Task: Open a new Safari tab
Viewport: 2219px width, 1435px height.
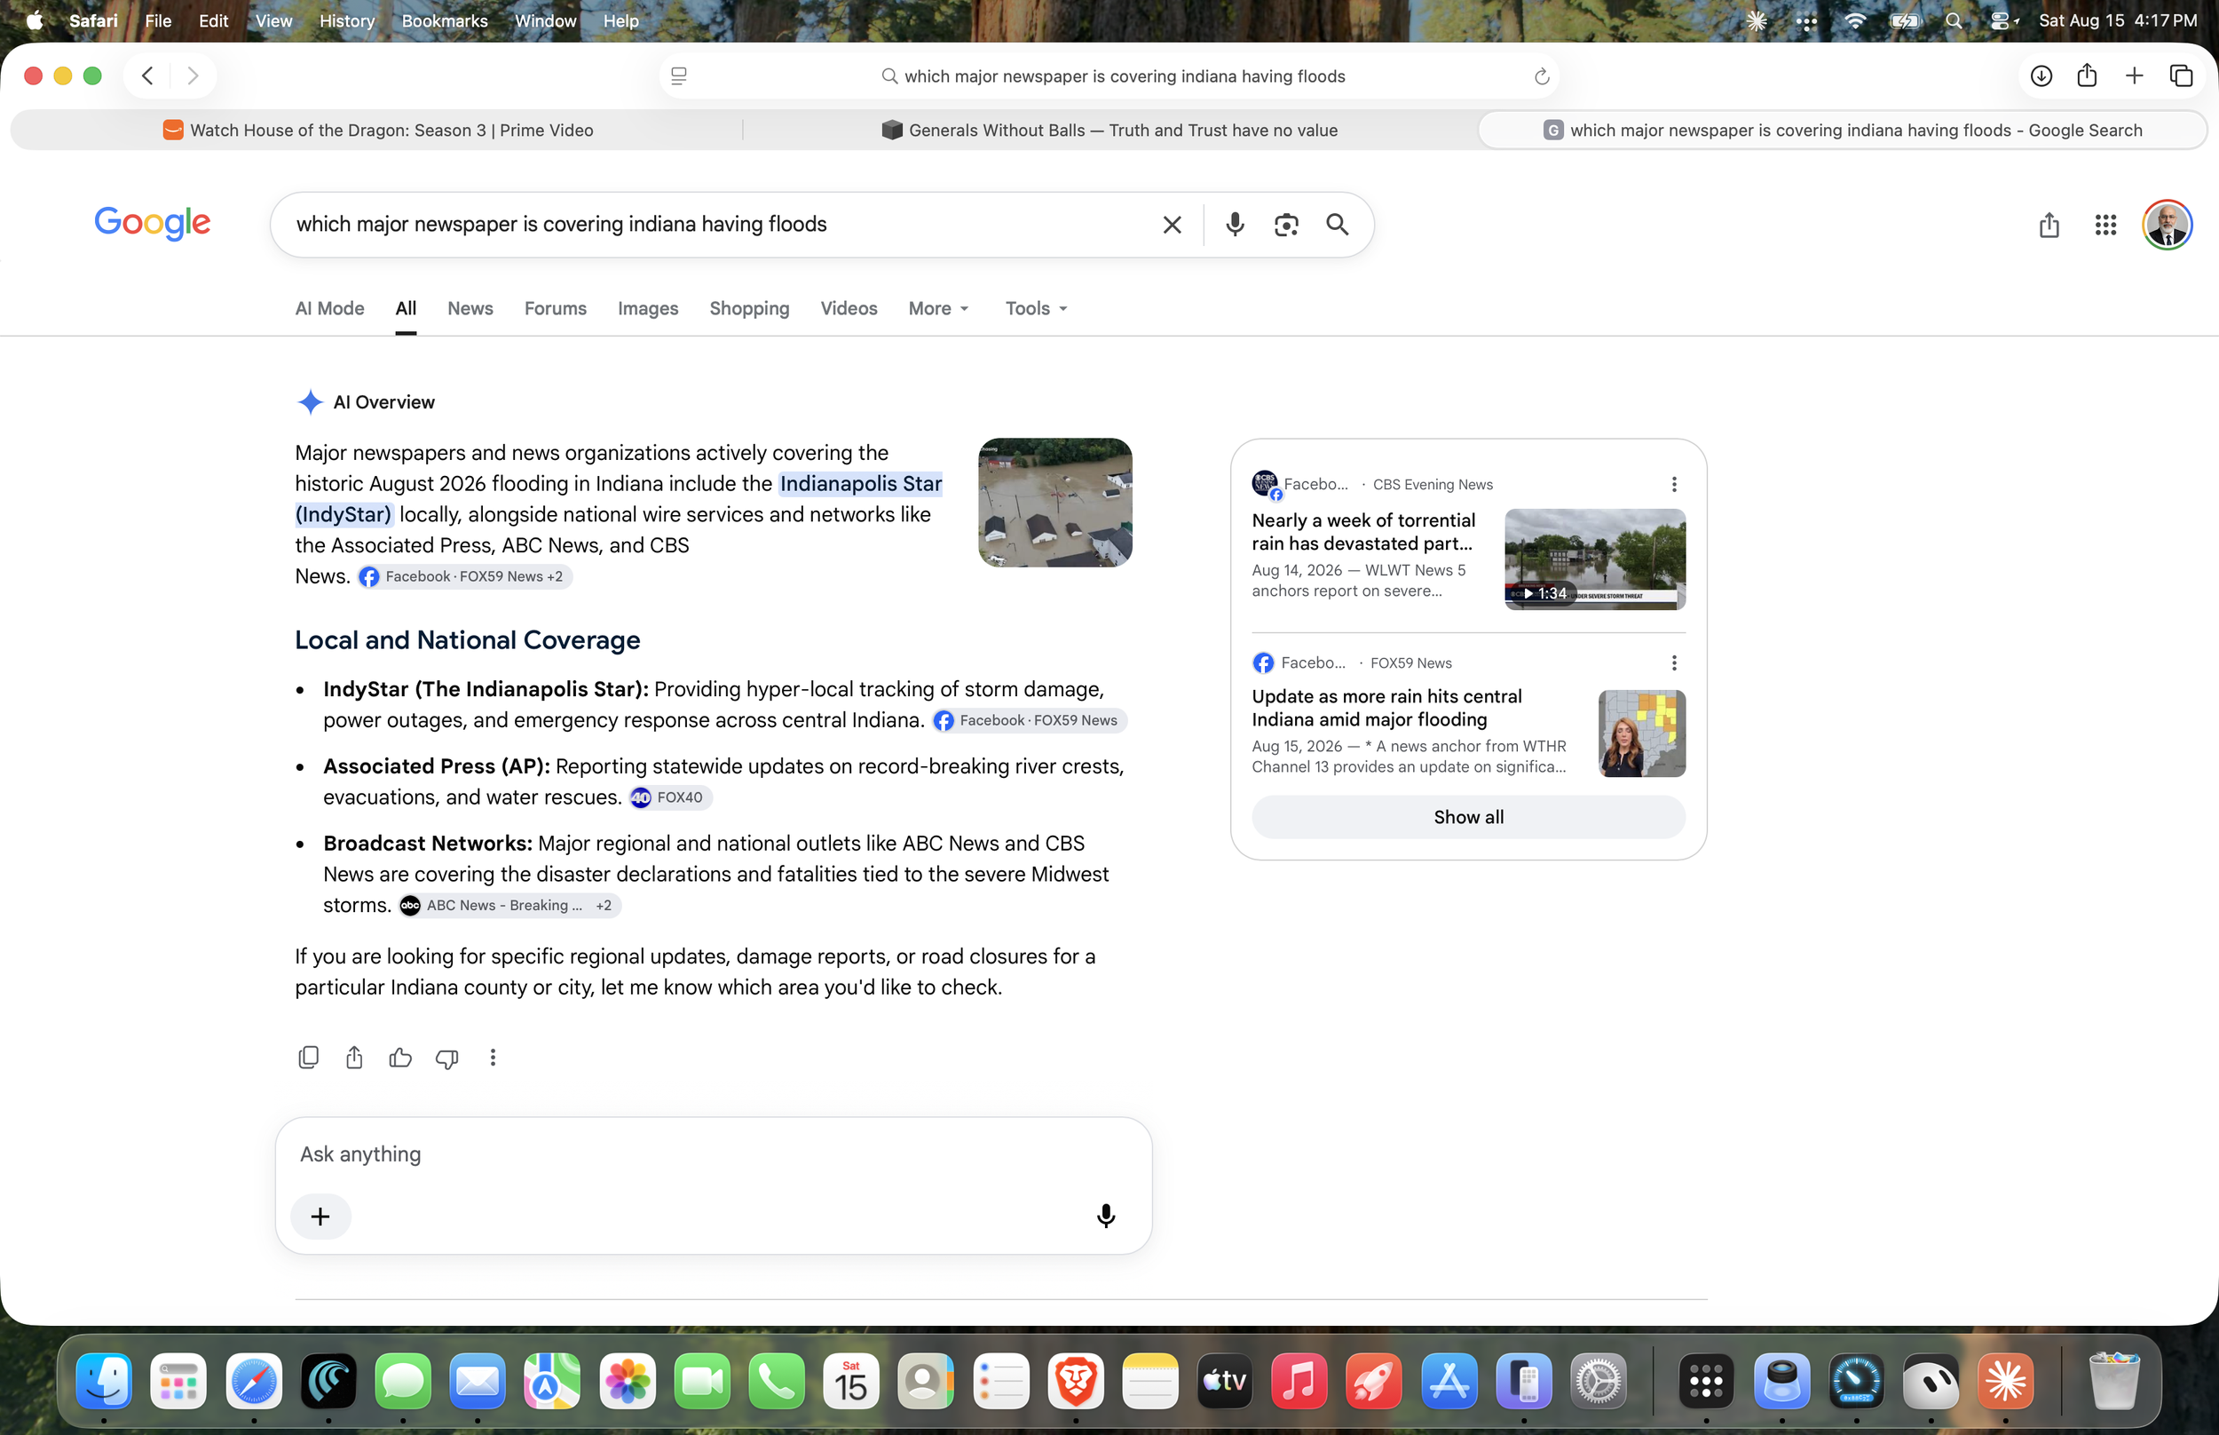Action: 2133,75
